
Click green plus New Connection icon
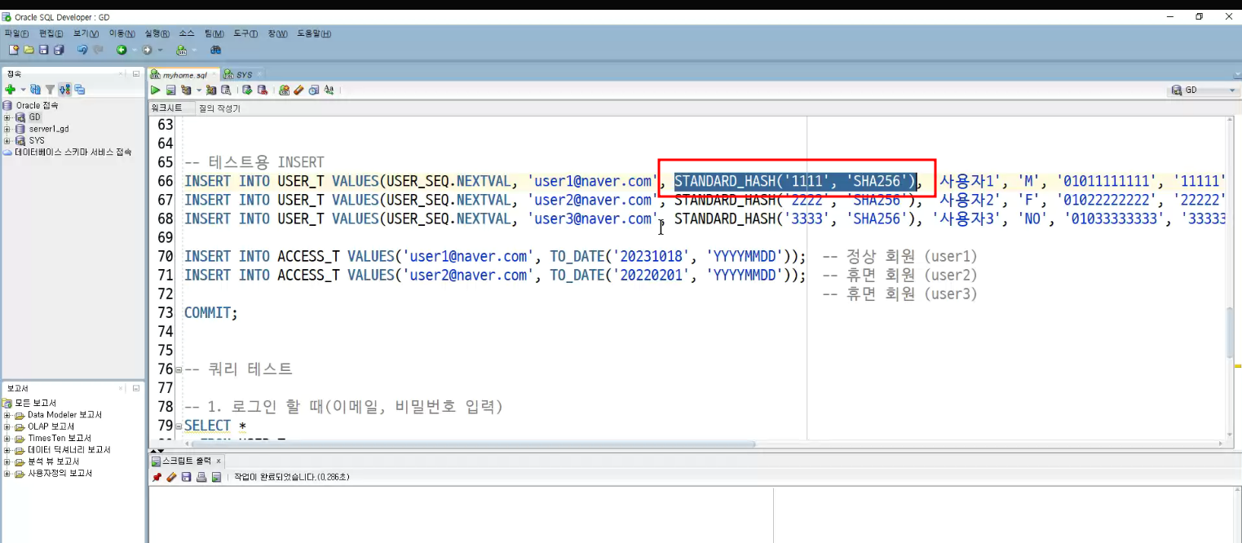point(10,90)
